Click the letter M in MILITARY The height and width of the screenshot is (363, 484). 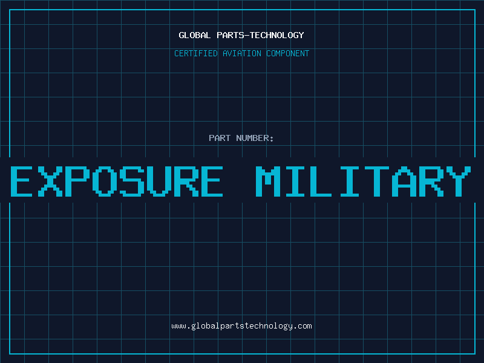coord(267,181)
